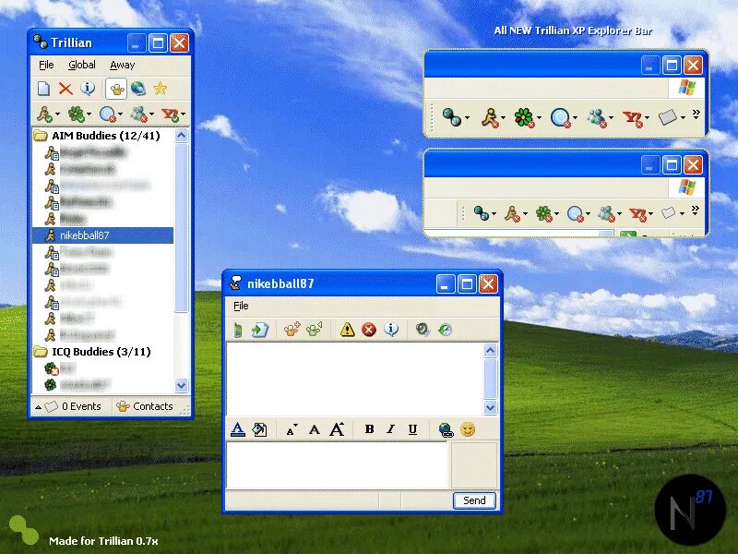Click ICQ flower icon in upper explorer bar

pyautogui.click(x=523, y=117)
